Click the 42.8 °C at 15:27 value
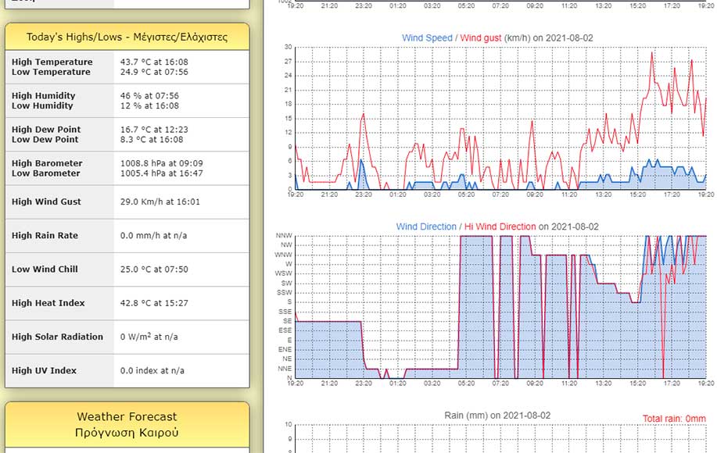 (154, 303)
